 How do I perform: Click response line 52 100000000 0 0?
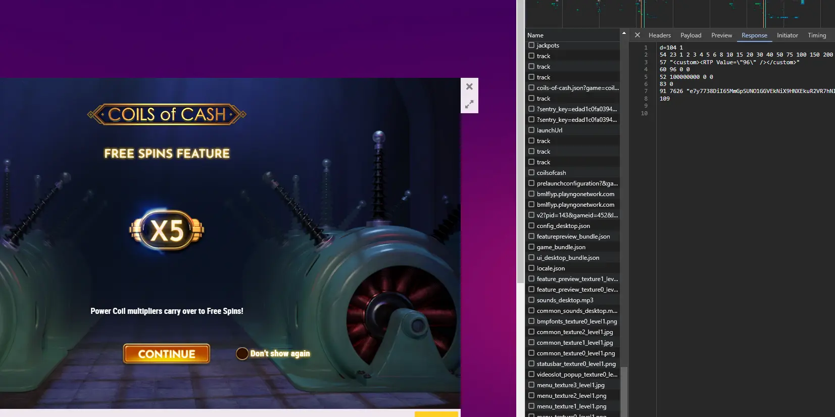point(686,77)
